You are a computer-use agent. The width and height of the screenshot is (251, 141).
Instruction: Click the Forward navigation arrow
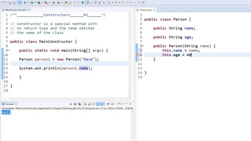pos(135,3)
